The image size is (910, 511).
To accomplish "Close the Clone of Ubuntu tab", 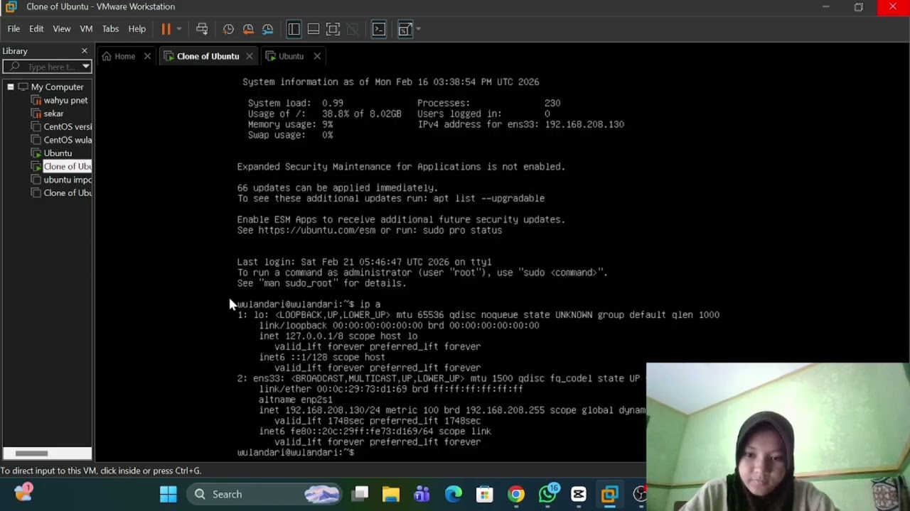I will click(x=250, y=56).
